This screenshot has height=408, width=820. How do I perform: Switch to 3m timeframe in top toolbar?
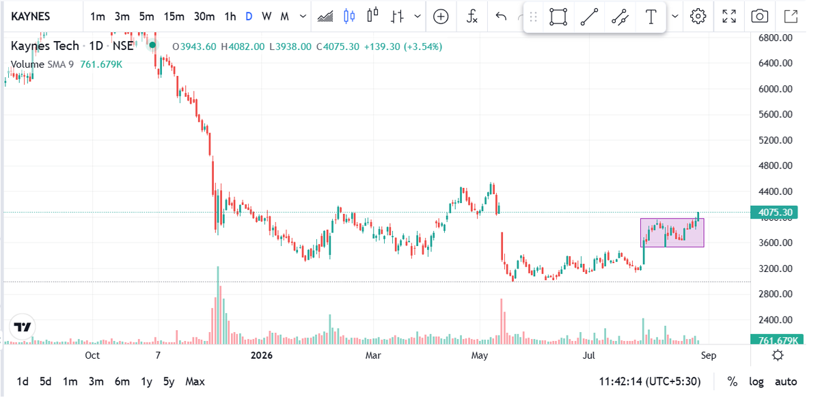point(122,16)
